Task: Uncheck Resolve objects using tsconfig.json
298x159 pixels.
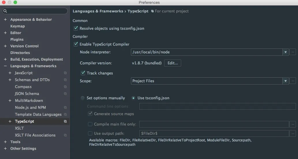Action: point(76,28)
